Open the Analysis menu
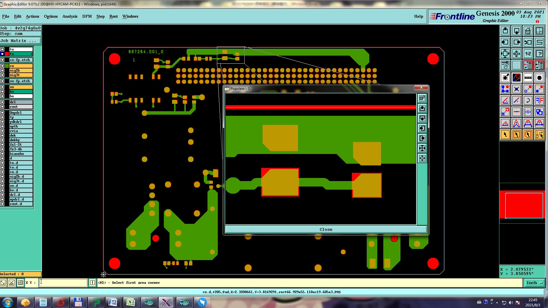This screenshot has width=548, height=308. pos(70,16)
